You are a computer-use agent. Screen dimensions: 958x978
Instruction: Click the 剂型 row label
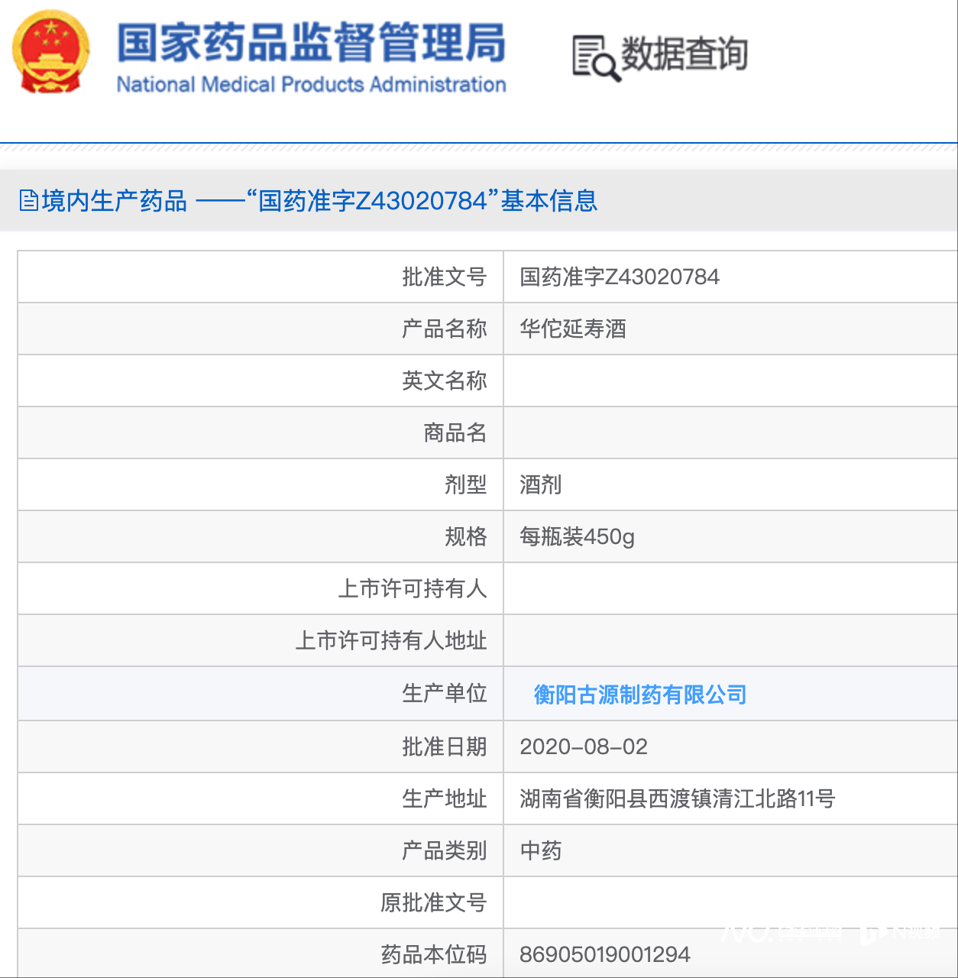[466, 484]
